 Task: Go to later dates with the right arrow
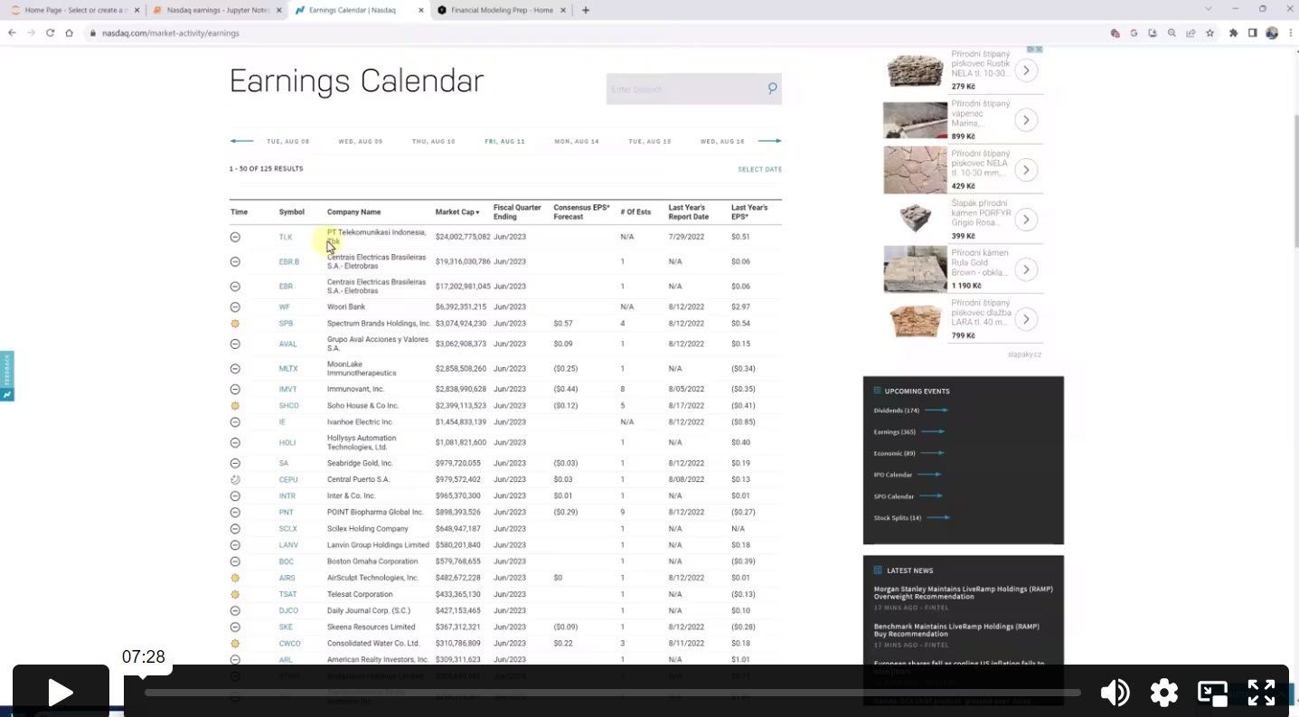click(x=769, y=141)
